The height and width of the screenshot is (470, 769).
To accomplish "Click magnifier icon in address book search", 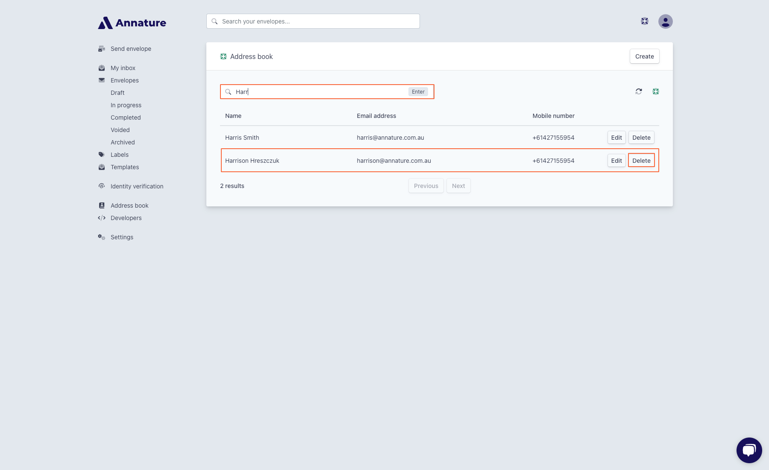I will point(228,92).
